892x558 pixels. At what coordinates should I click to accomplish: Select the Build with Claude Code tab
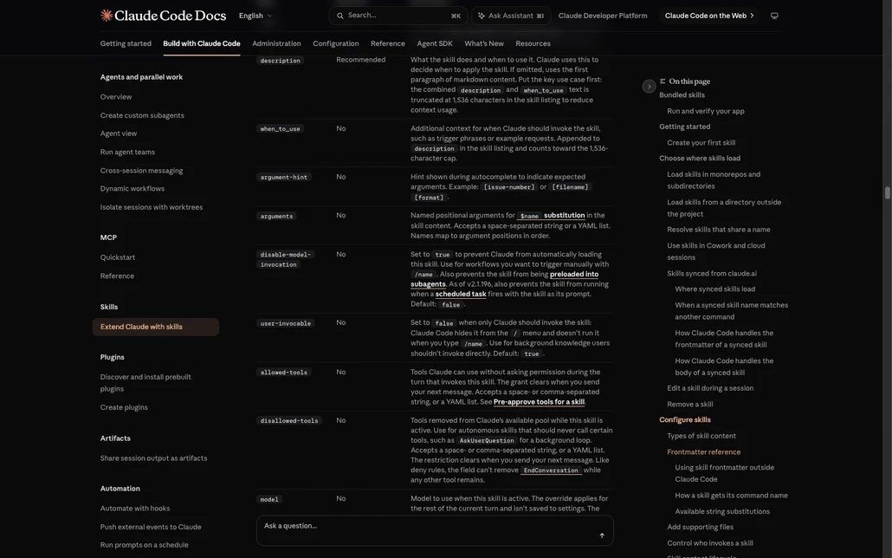[202, 43]
